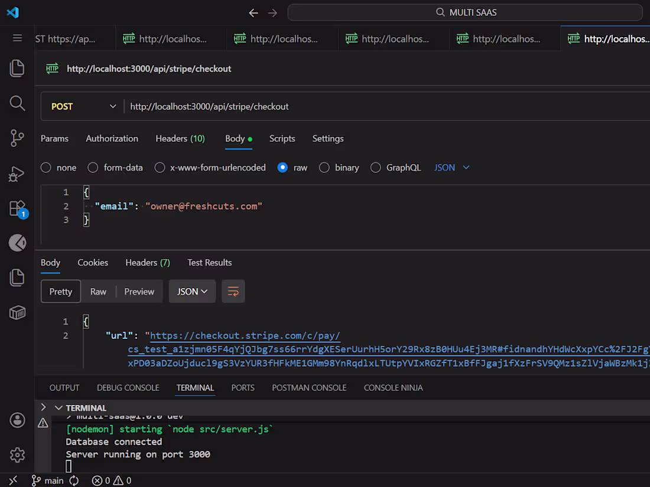Open the Explorer files icon
The image size is (650, 487).
[17, 68]
